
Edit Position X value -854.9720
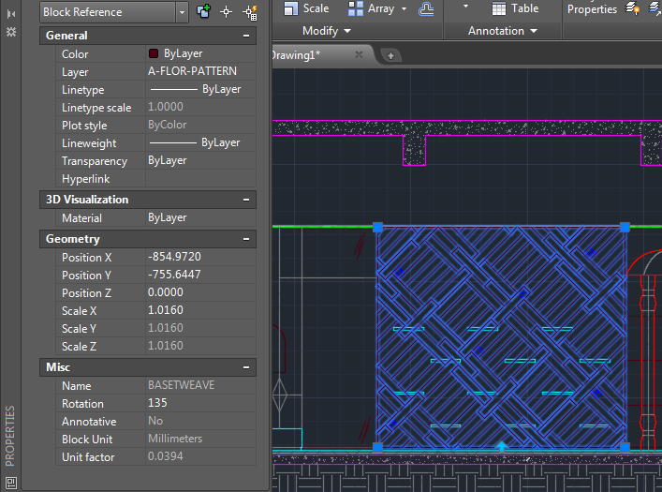click(x=200, y=257)
